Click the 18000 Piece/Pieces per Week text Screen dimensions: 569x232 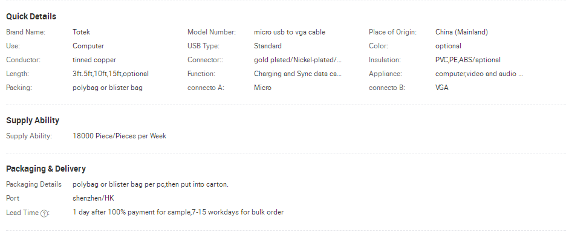pos(119,136)
